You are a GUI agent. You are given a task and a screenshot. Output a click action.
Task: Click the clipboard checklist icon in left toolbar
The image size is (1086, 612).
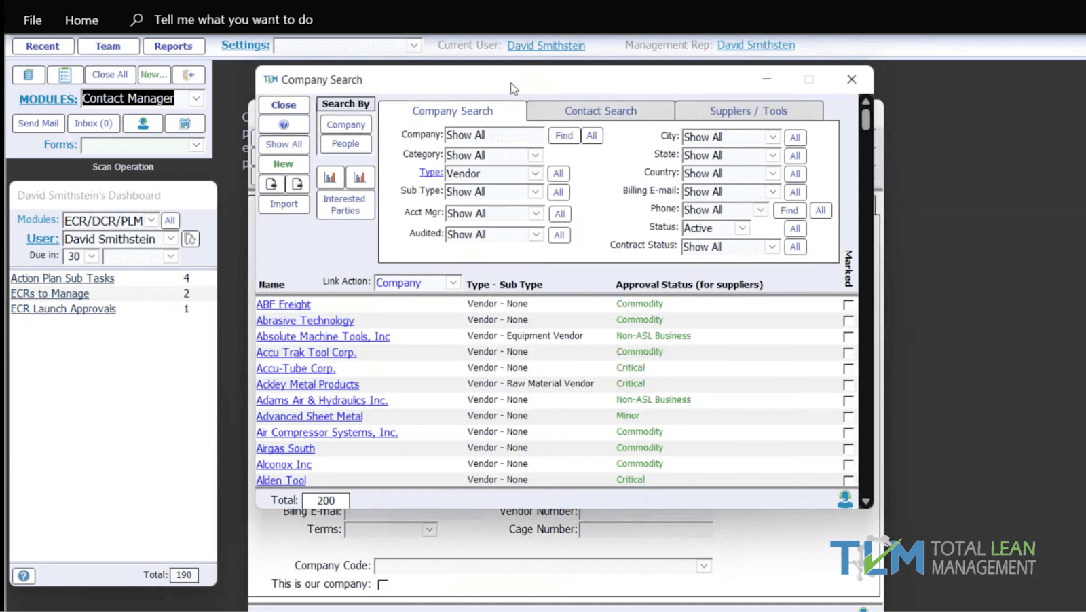tap(65, 75)
